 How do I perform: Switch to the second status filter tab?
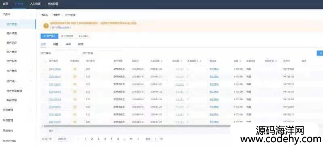[56, 44]
